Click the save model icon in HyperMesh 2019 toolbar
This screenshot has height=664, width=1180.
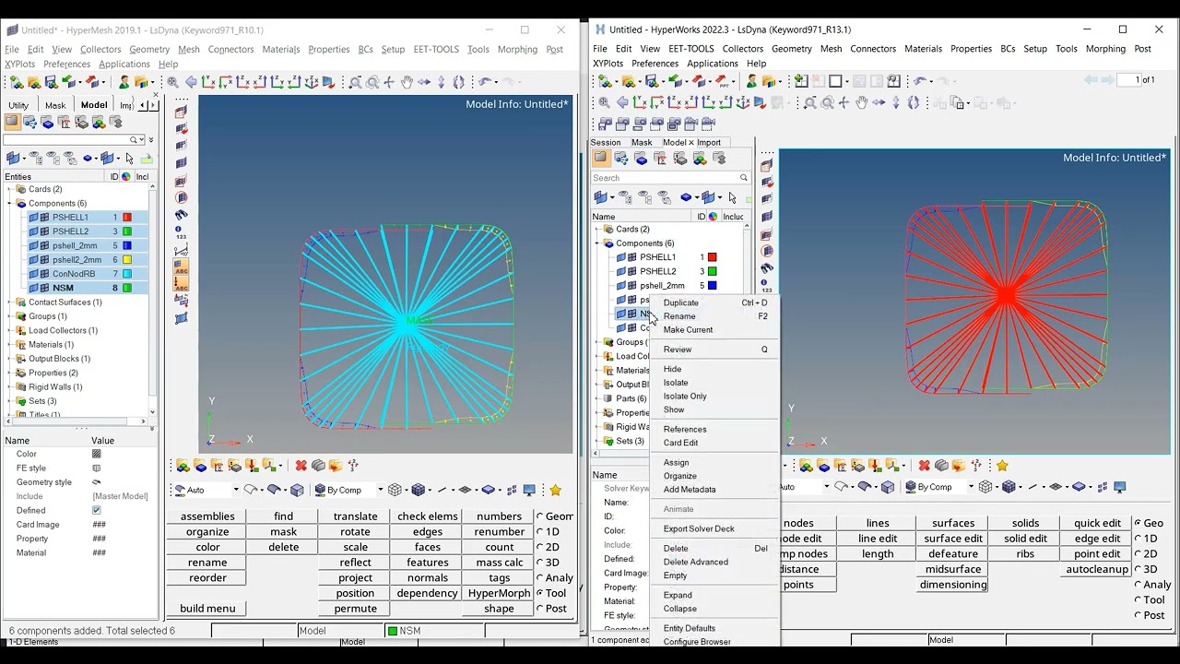pos(50,82)
